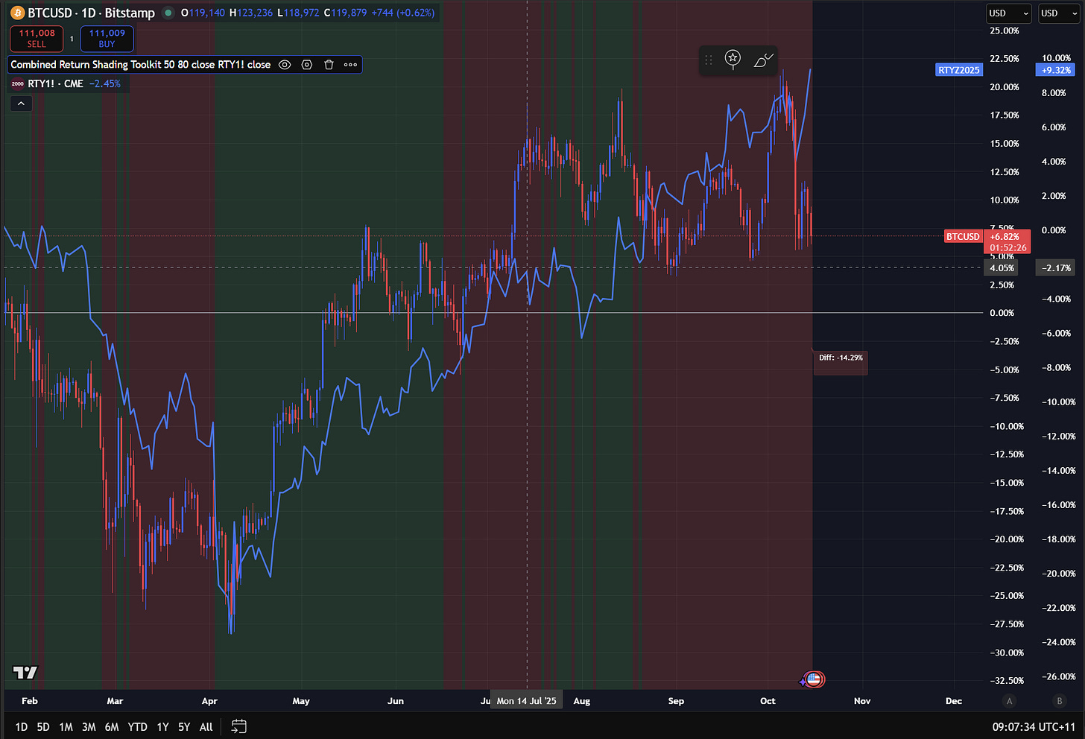
Task: Click the -2.45% RTY1! change value
Action: point(105,84)
